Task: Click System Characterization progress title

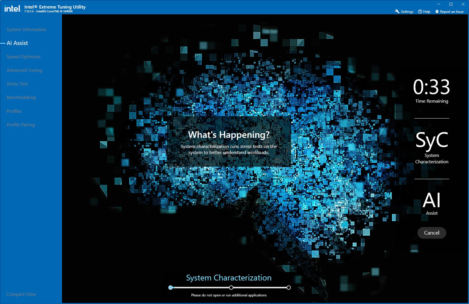Action: [229, 278]
